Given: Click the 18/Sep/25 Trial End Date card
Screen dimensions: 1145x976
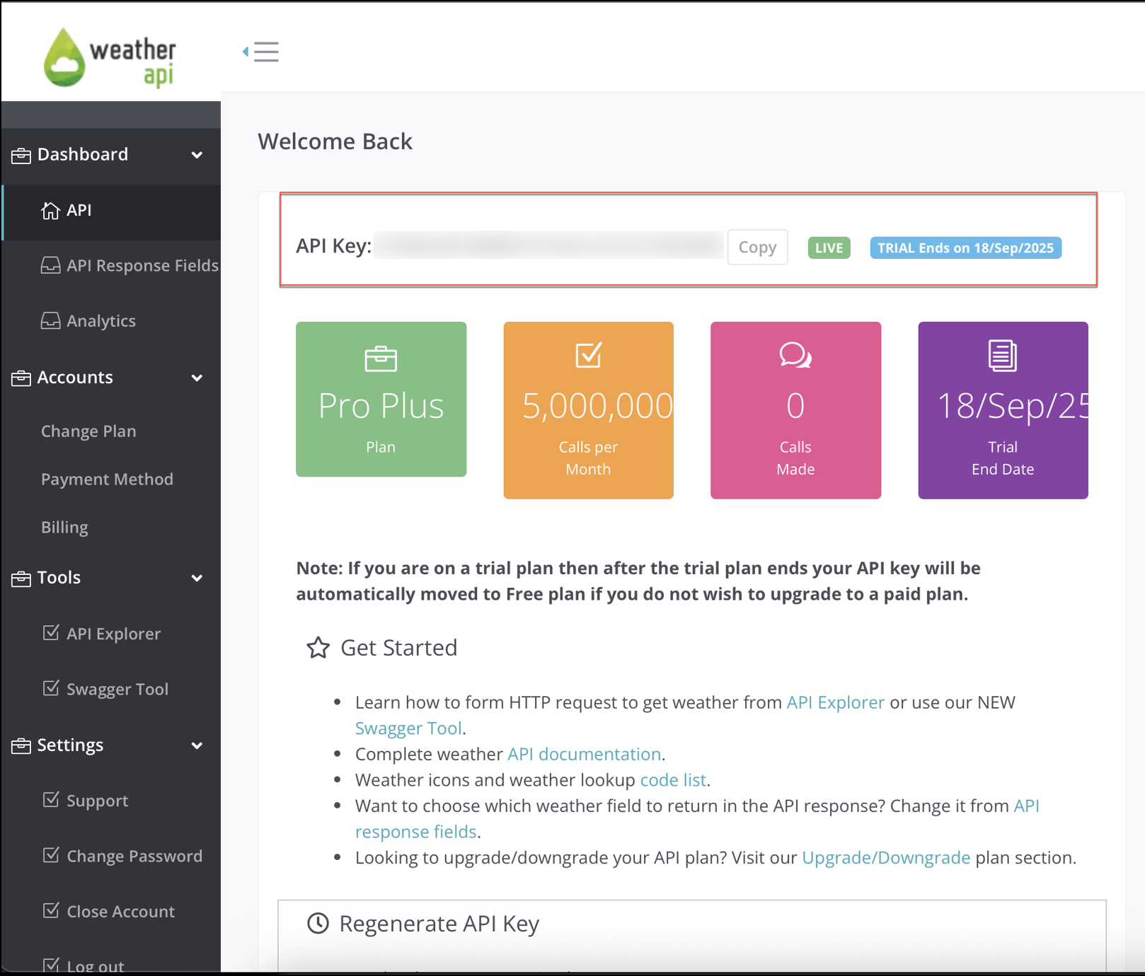Looking at the screenshot, I should point(1003,410).
